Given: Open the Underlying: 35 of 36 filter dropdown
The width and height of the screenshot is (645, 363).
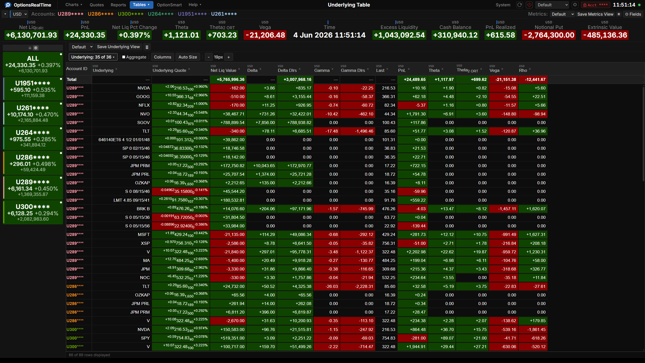Looking at the screenshot, I should (x=93, y=57).
